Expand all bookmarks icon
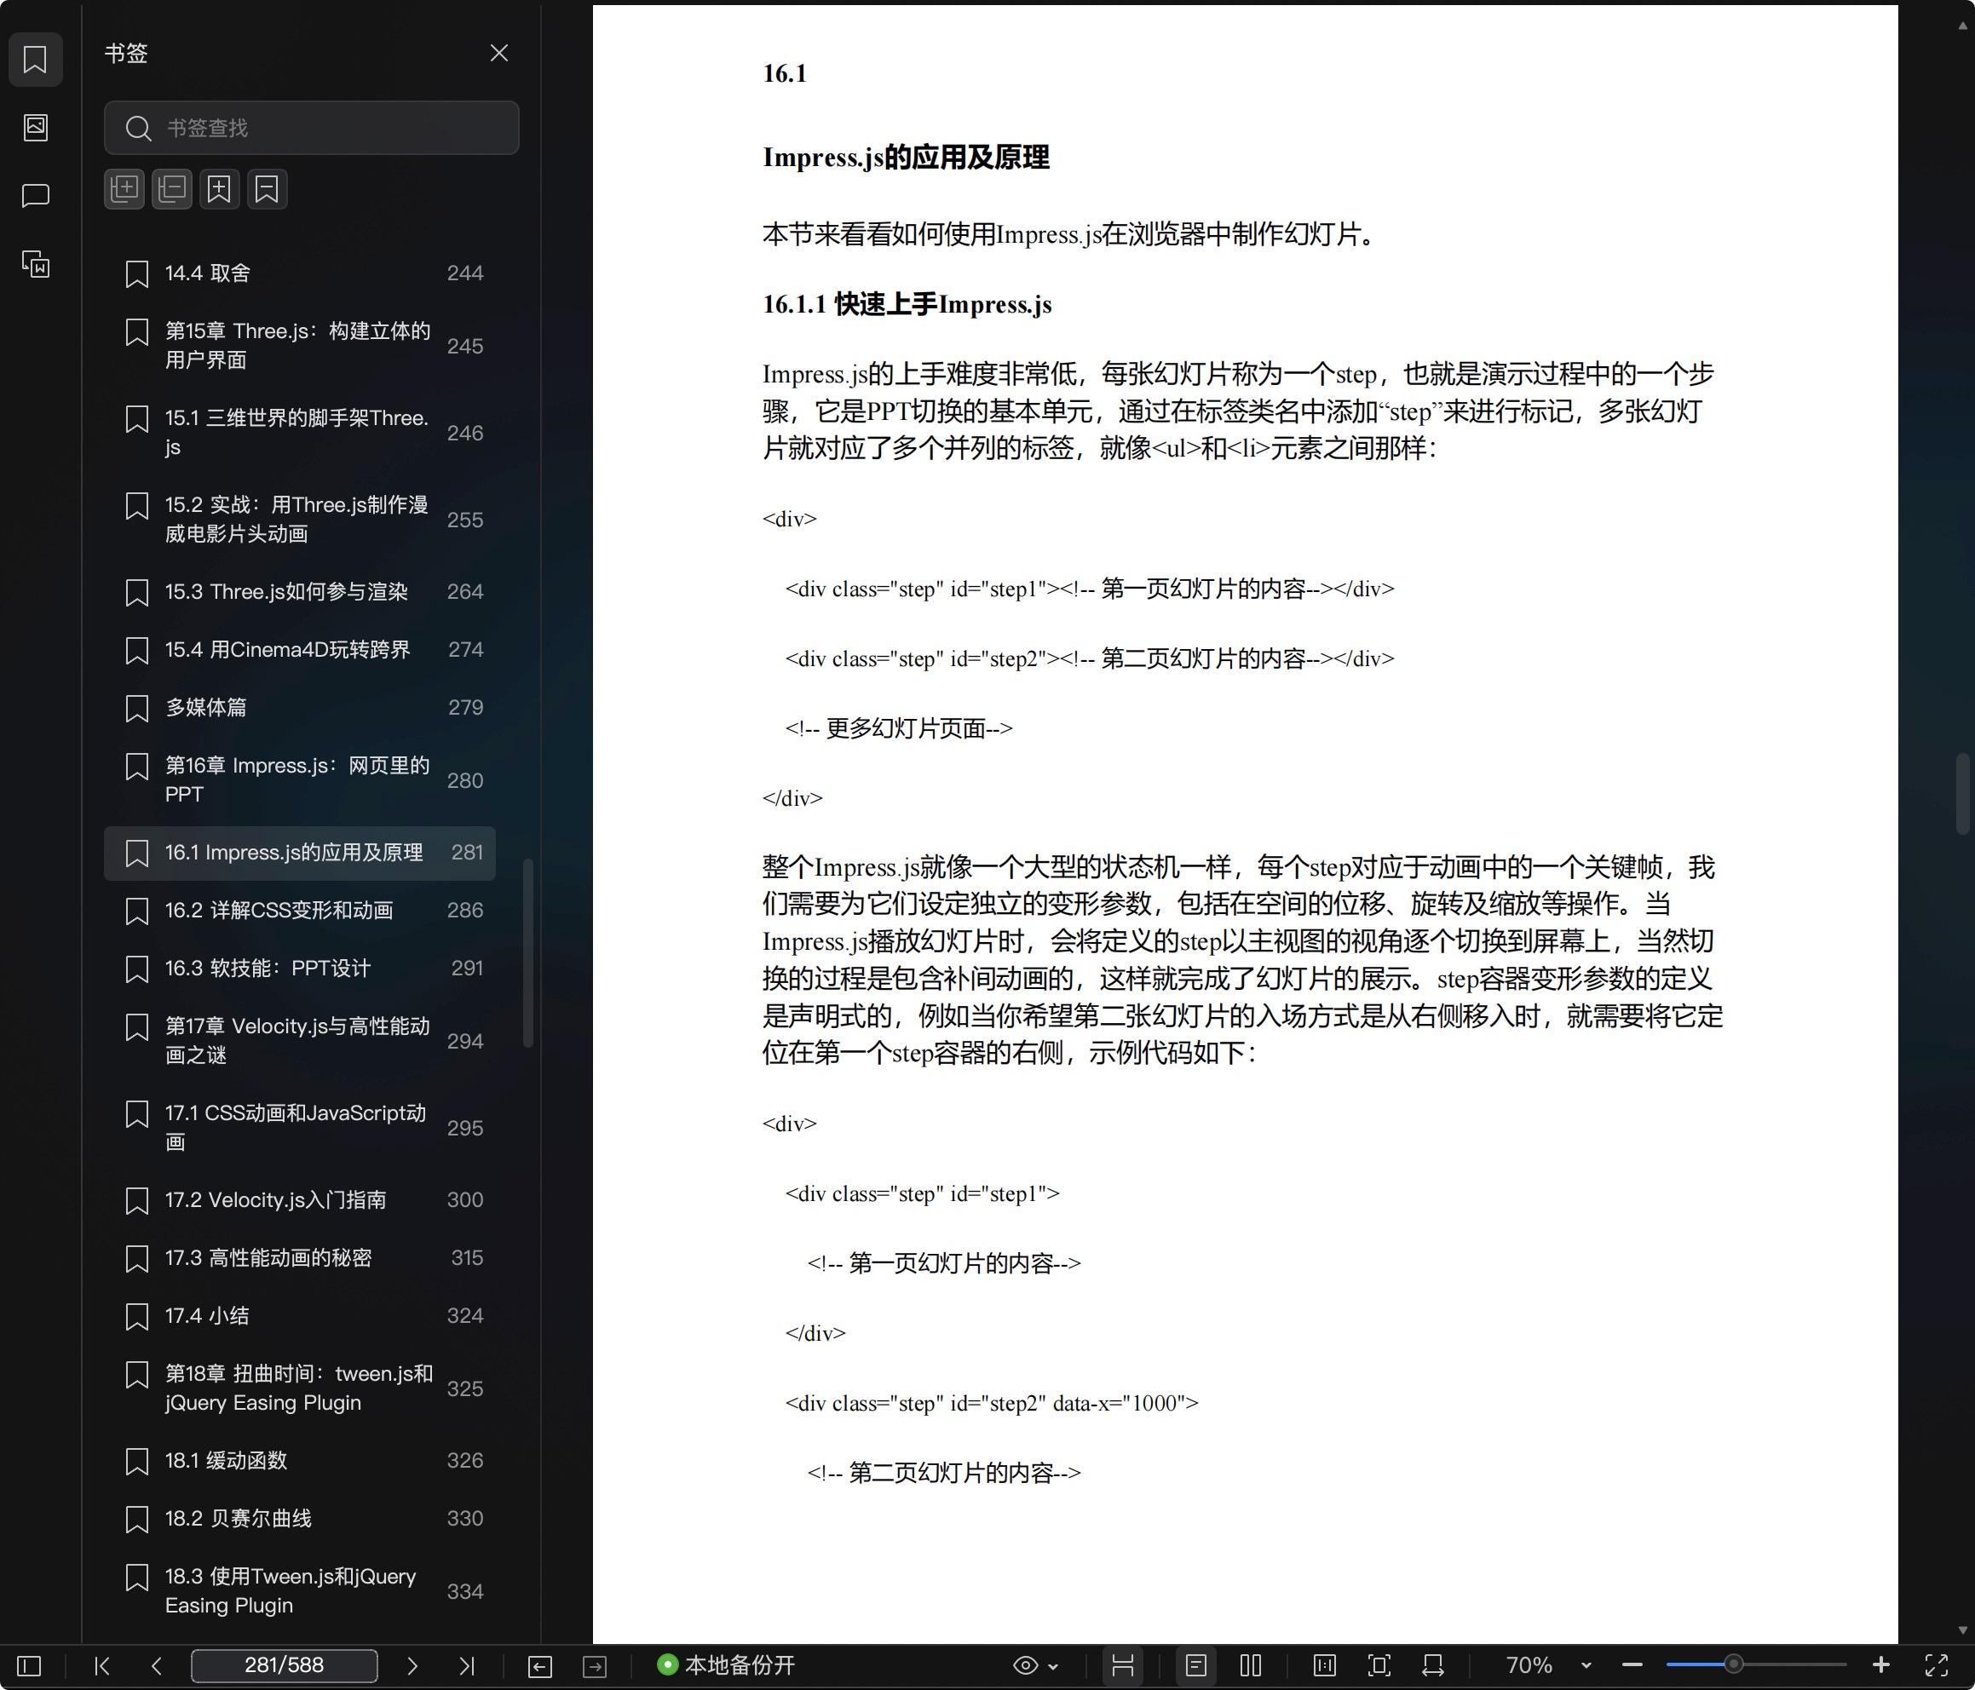Viewport: 1975px width, 1690px height. (124, 189)
